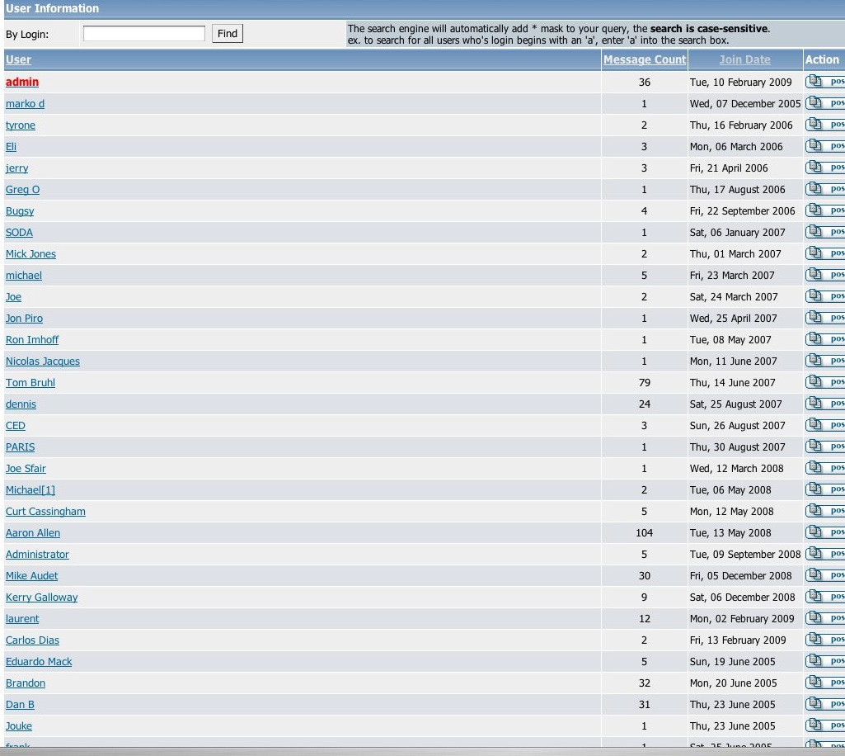The height and width of the screenshot is (756, 845).
Task: Open the Michael[1] user link
Action: [31, 490]
